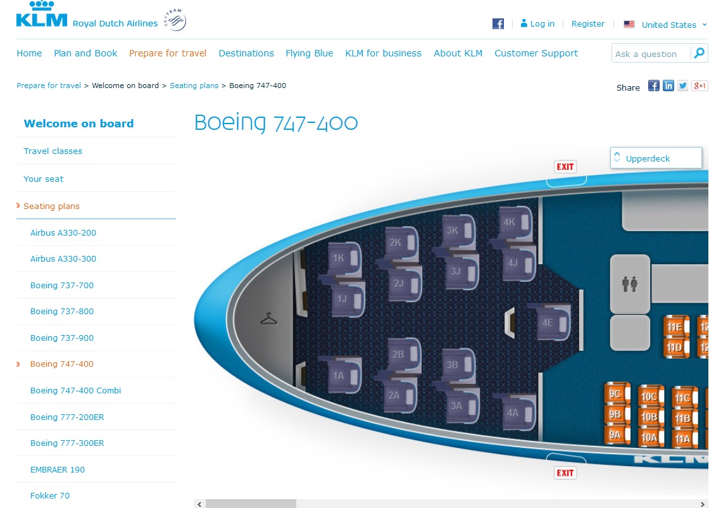Share page via Google +1 icon
The height and width of the screenshot is (508, 728).
[700, 86]
